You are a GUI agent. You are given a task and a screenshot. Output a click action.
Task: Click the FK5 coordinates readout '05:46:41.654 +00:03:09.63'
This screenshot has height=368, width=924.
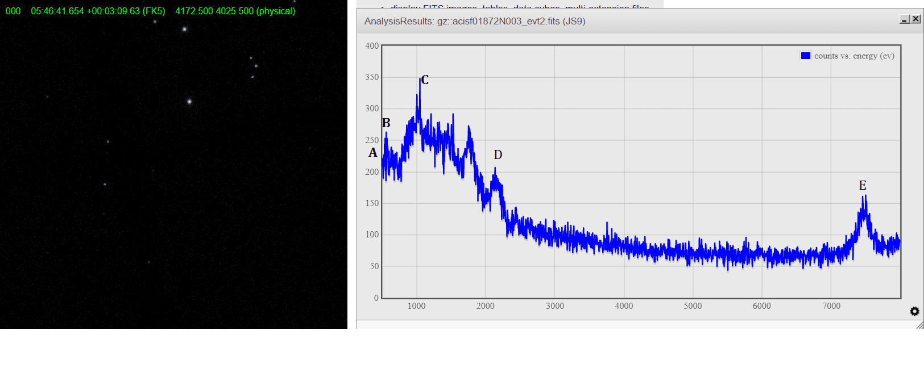pyautogui.click(x=85, y=11)
